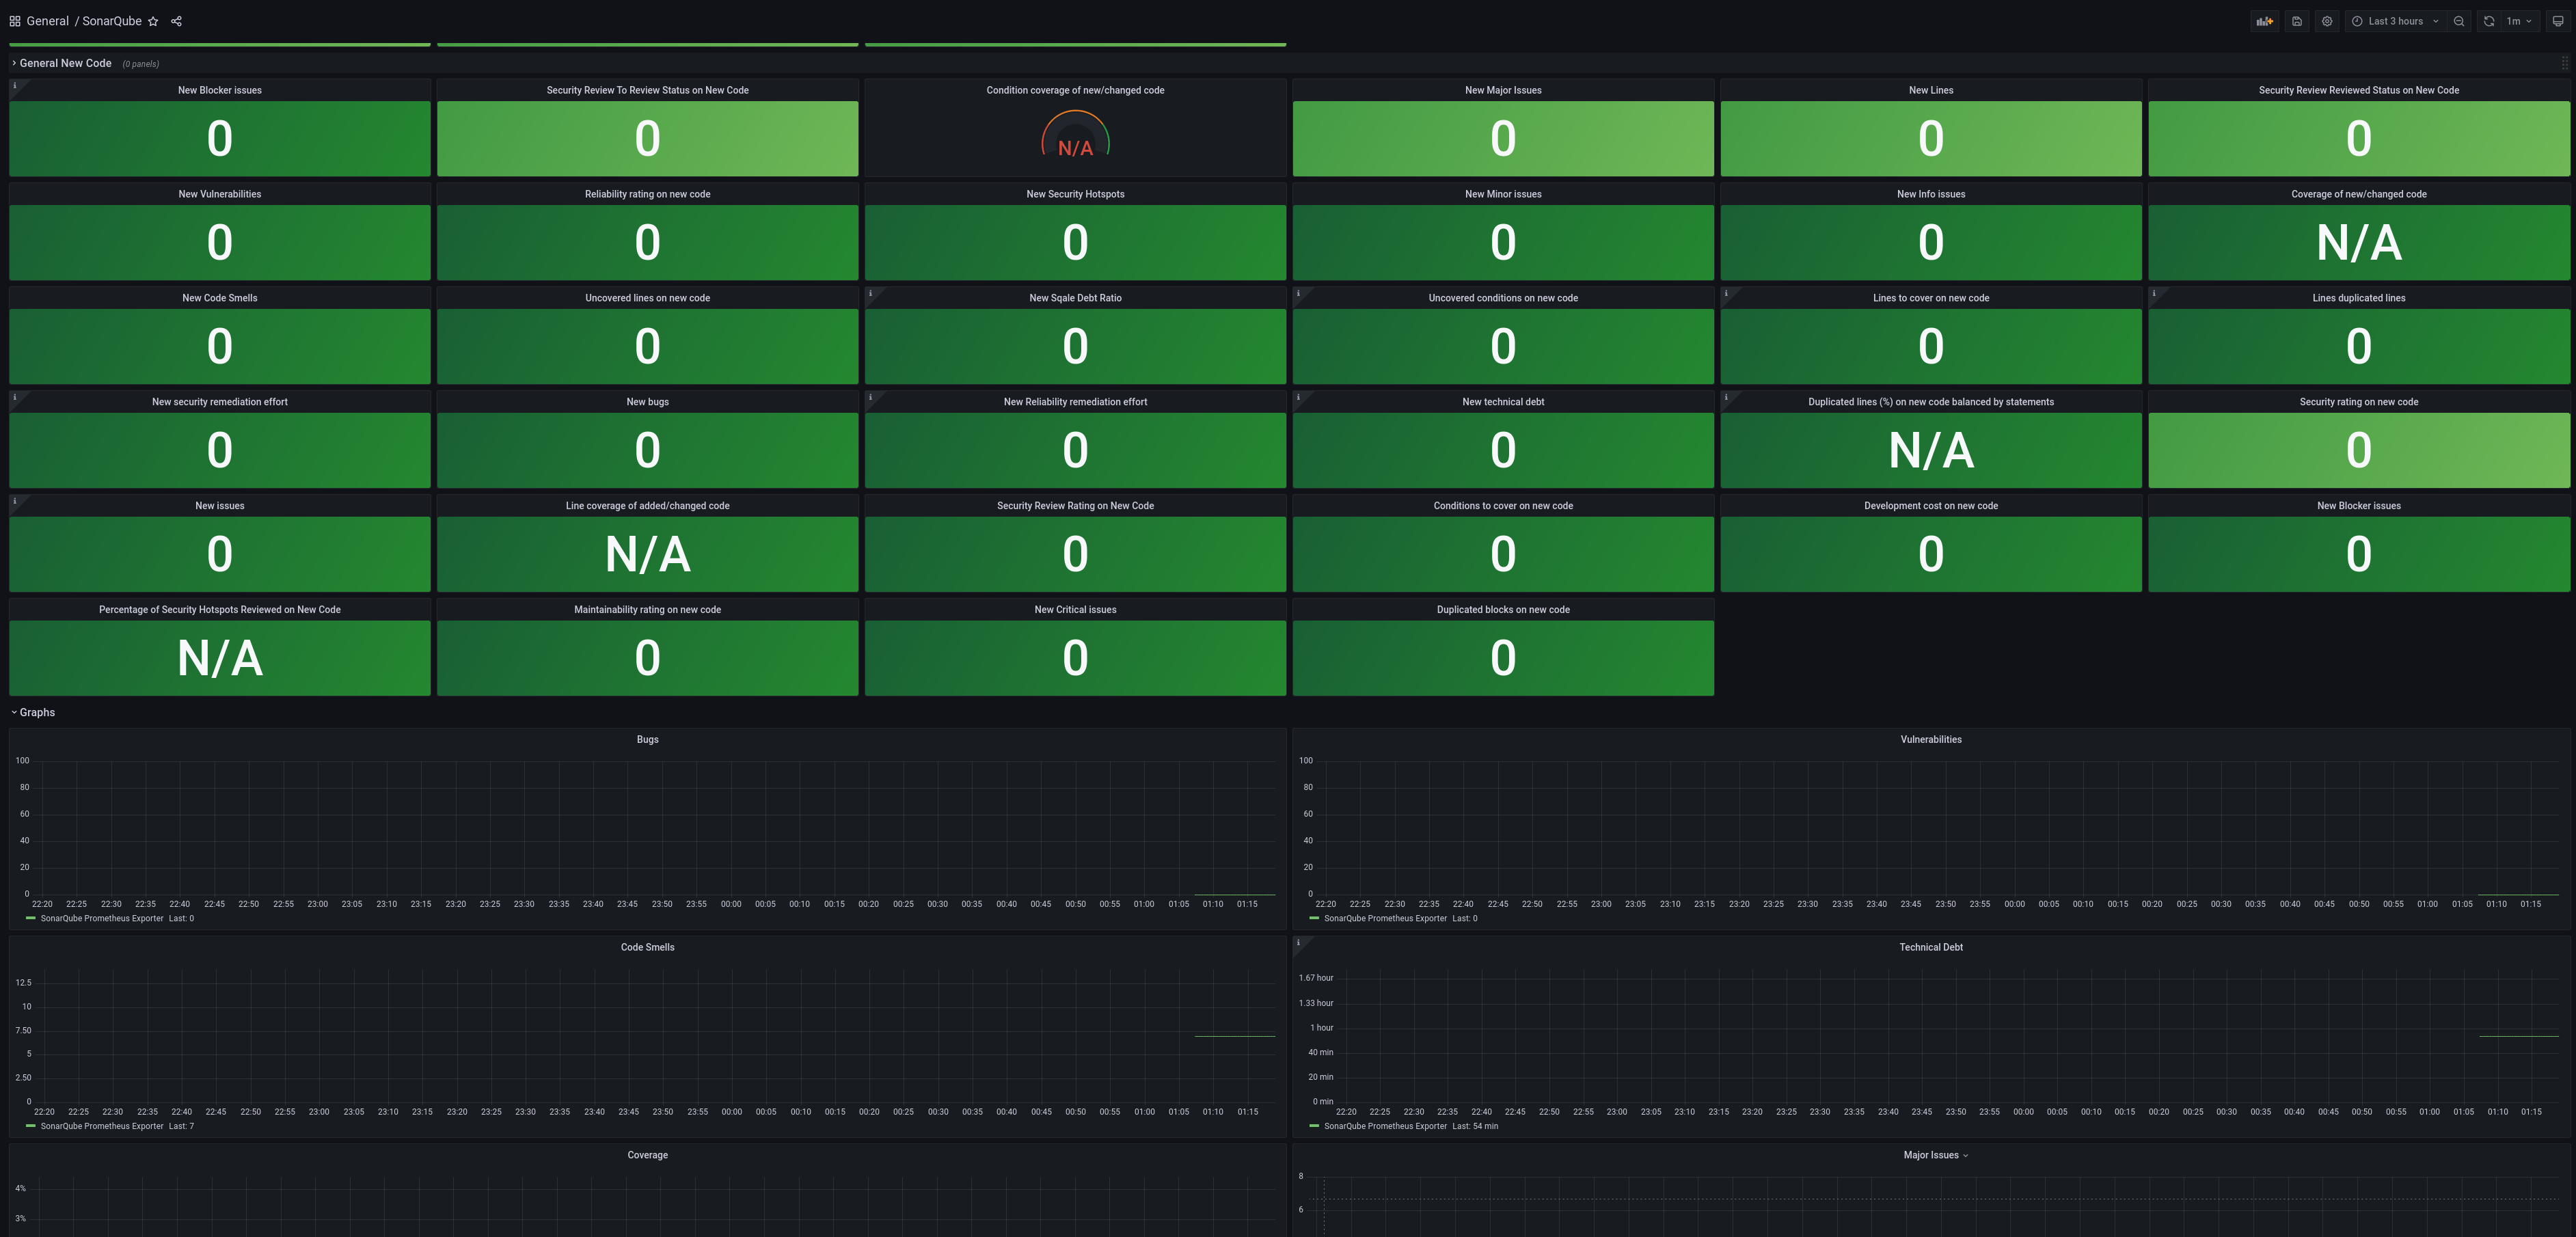
Task: Star the SonarQube dashboard
Action: 153,21
